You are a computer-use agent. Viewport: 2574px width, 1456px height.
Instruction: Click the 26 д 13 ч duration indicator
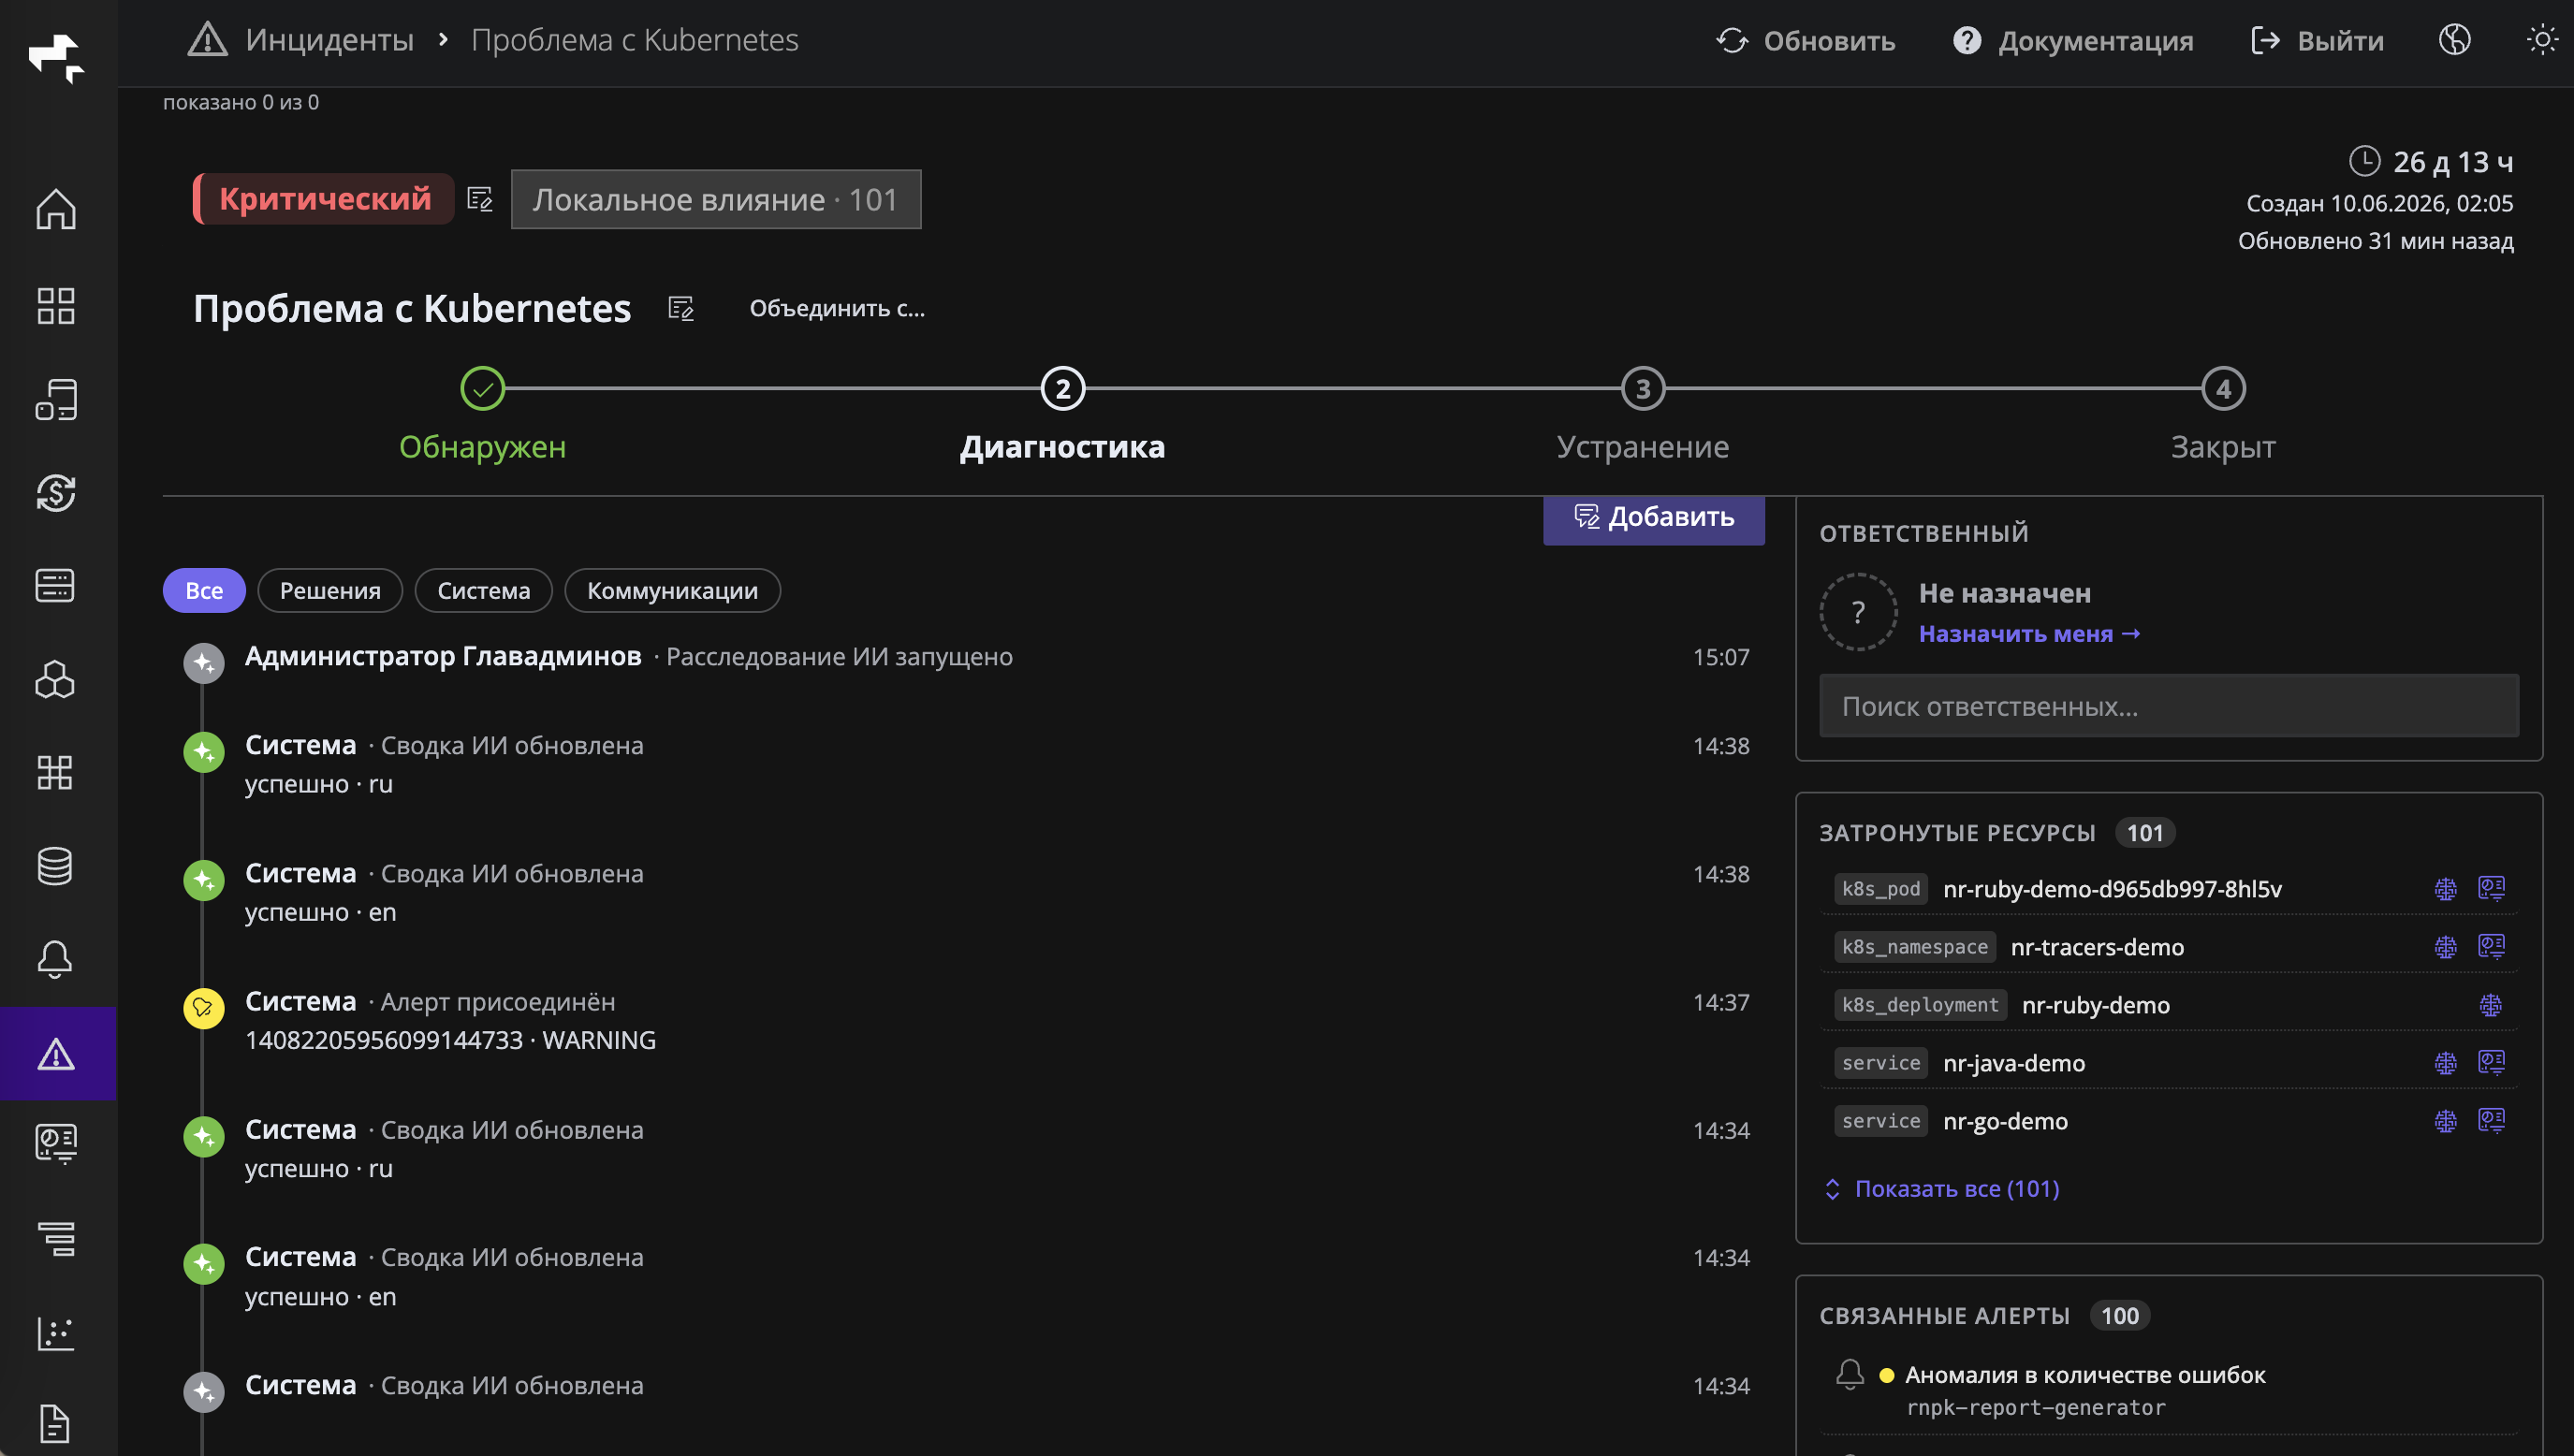2430,161
